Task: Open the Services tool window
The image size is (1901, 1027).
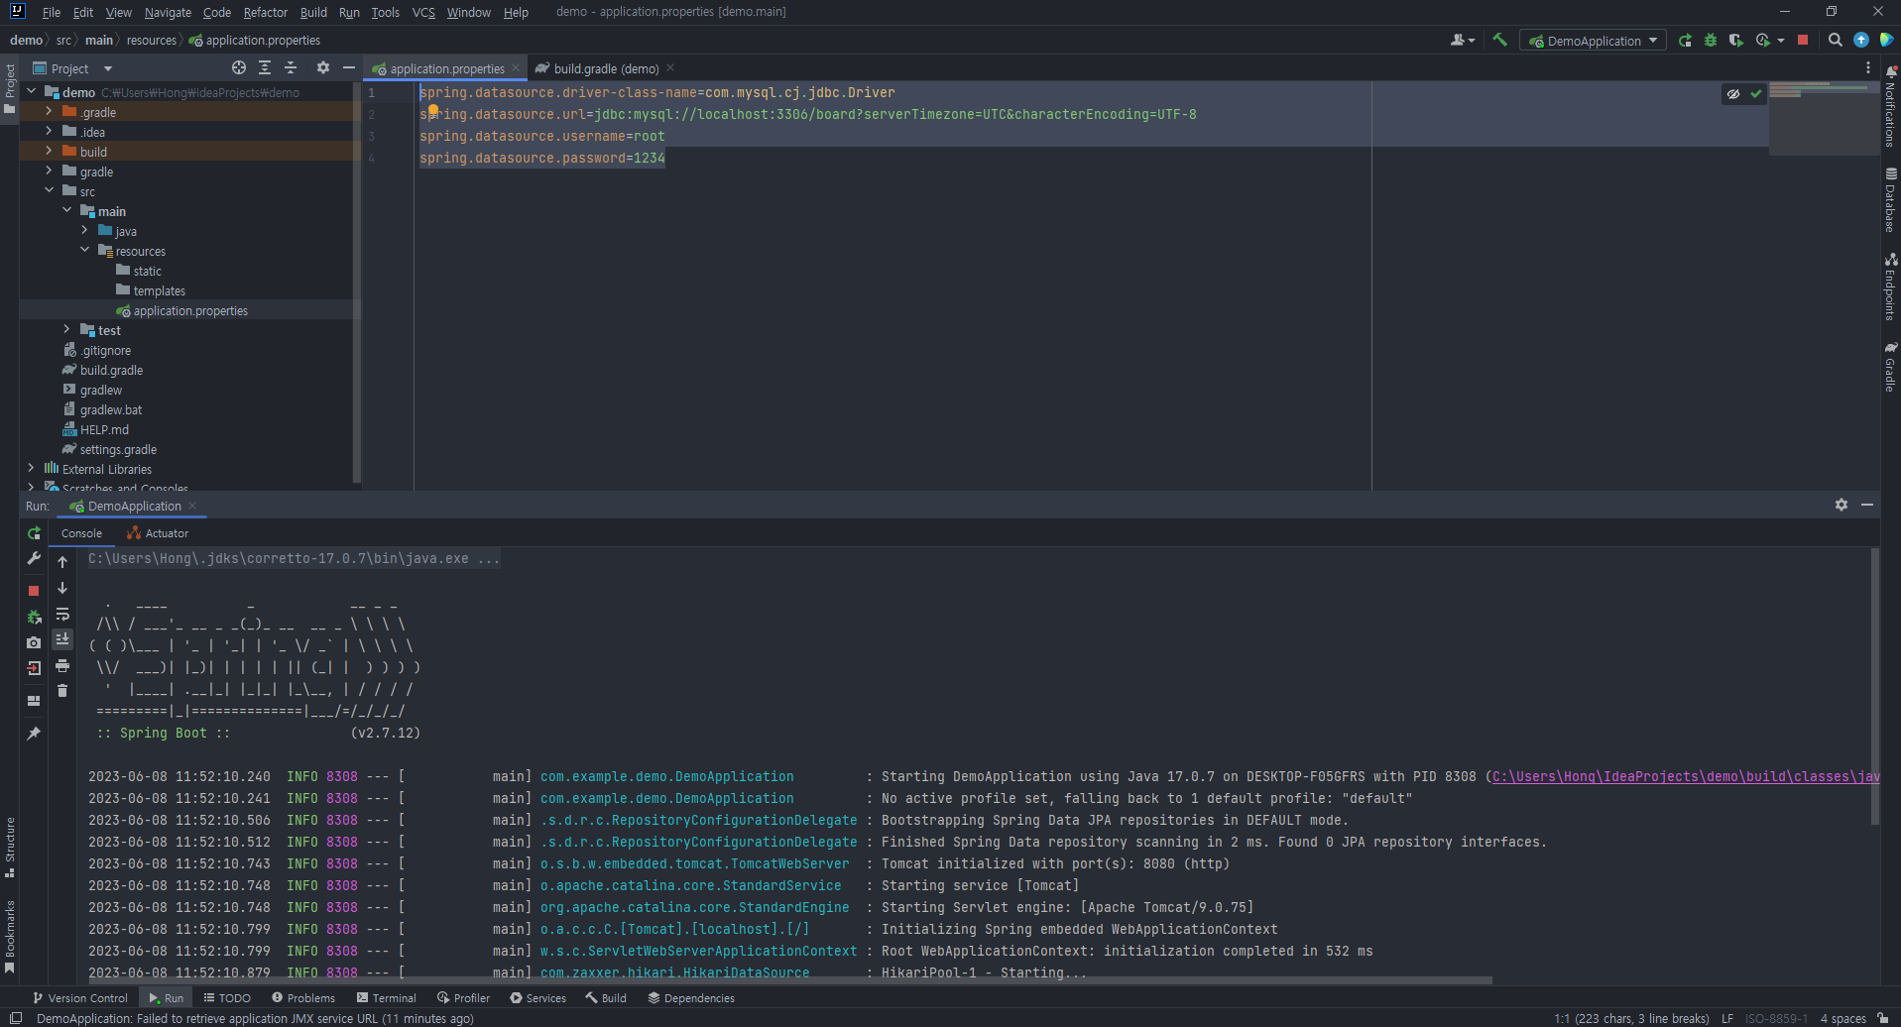Action: [538, 998]
